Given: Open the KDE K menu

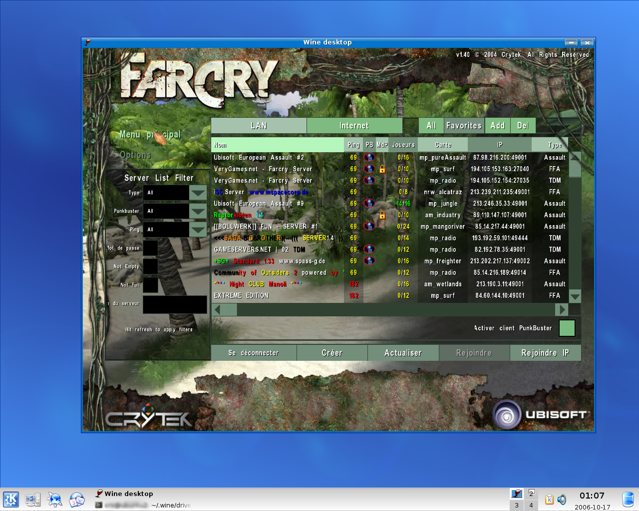Looking at the screenshot, I should click(x=11, y=500).
